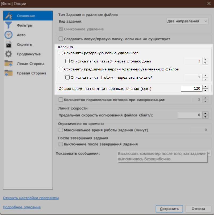
Task: Click the Сохранить button
Action: [x=169, y=209]
